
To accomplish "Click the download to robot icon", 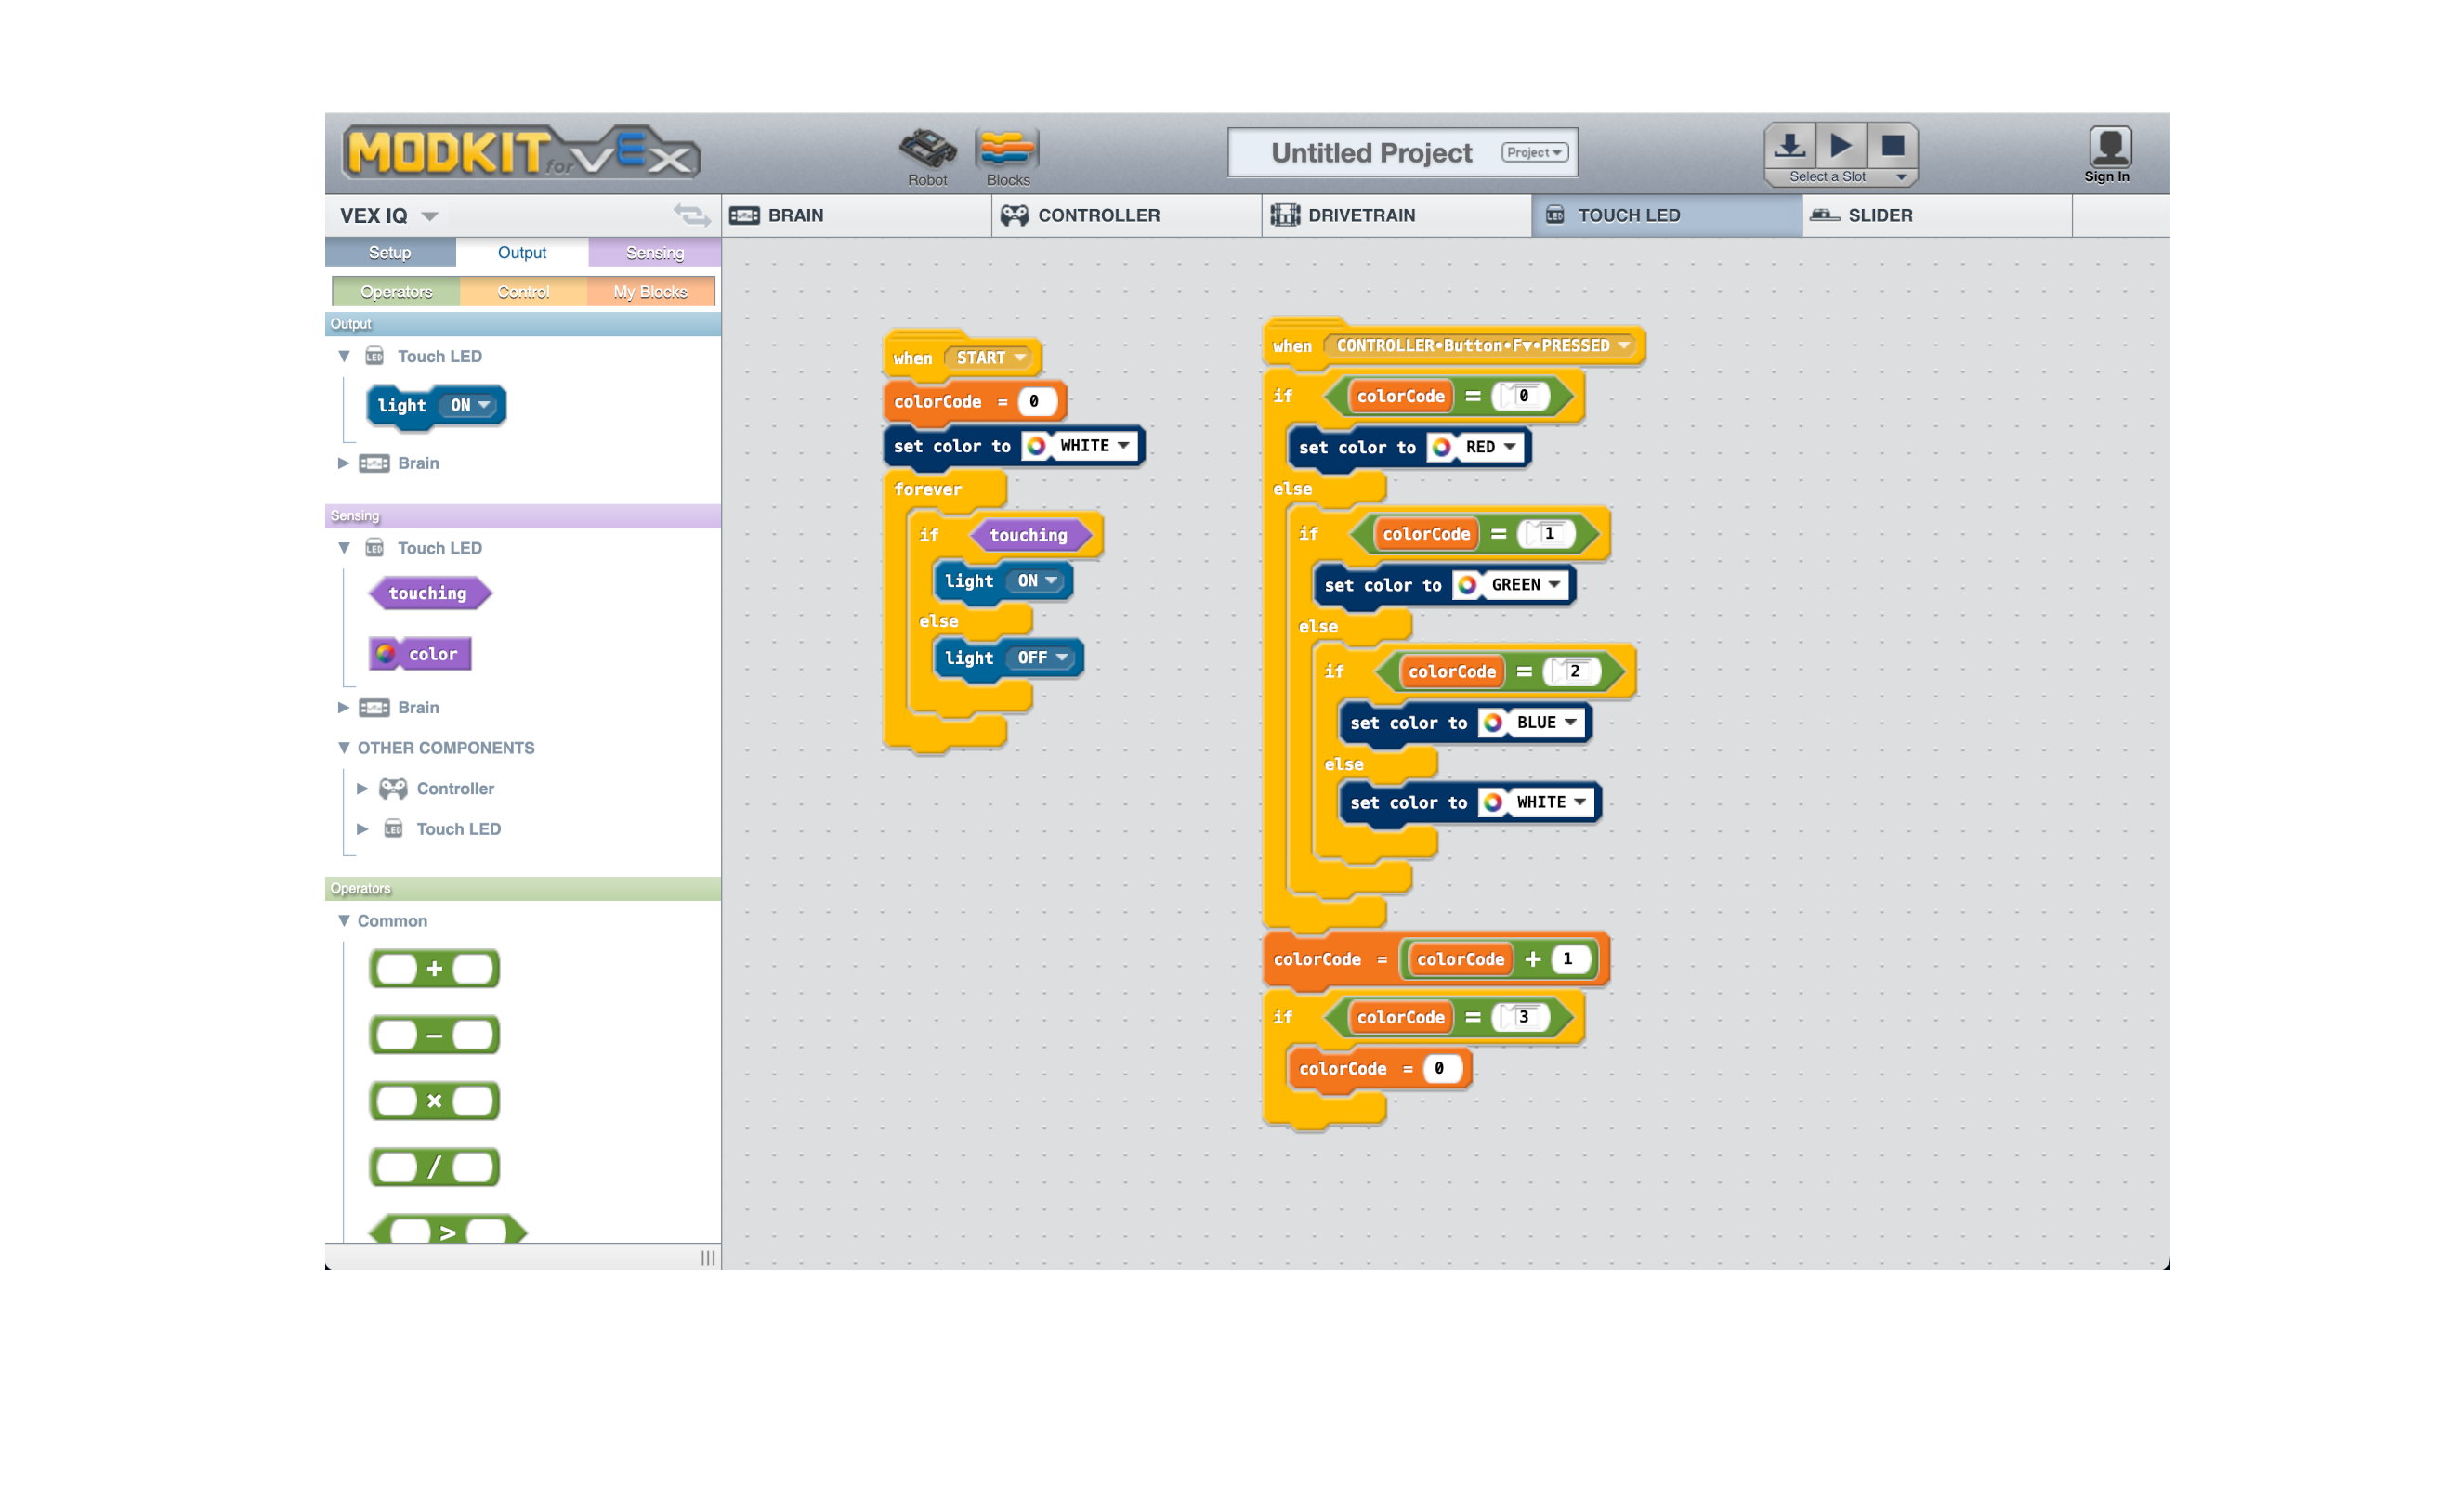I will [1789, 146].
